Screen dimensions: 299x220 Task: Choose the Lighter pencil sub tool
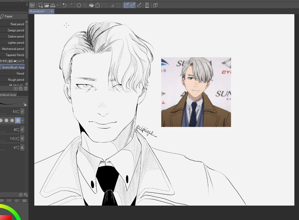(x=12, y=43)
